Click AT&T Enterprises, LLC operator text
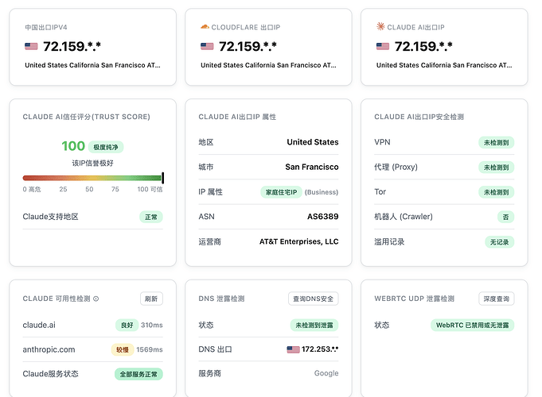The width and height of the screenshot is (542, 397). pos(299,241)
